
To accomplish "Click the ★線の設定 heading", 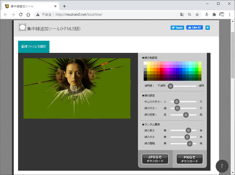I will [148, 95].
